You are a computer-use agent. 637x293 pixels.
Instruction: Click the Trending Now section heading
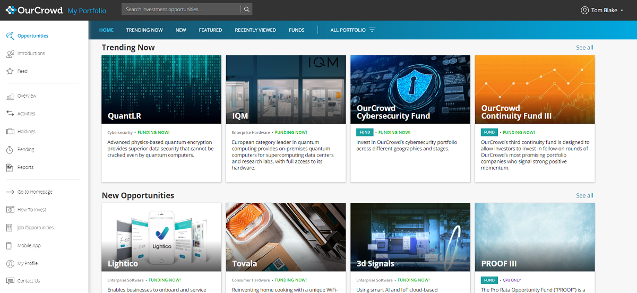tap(128, 48)
